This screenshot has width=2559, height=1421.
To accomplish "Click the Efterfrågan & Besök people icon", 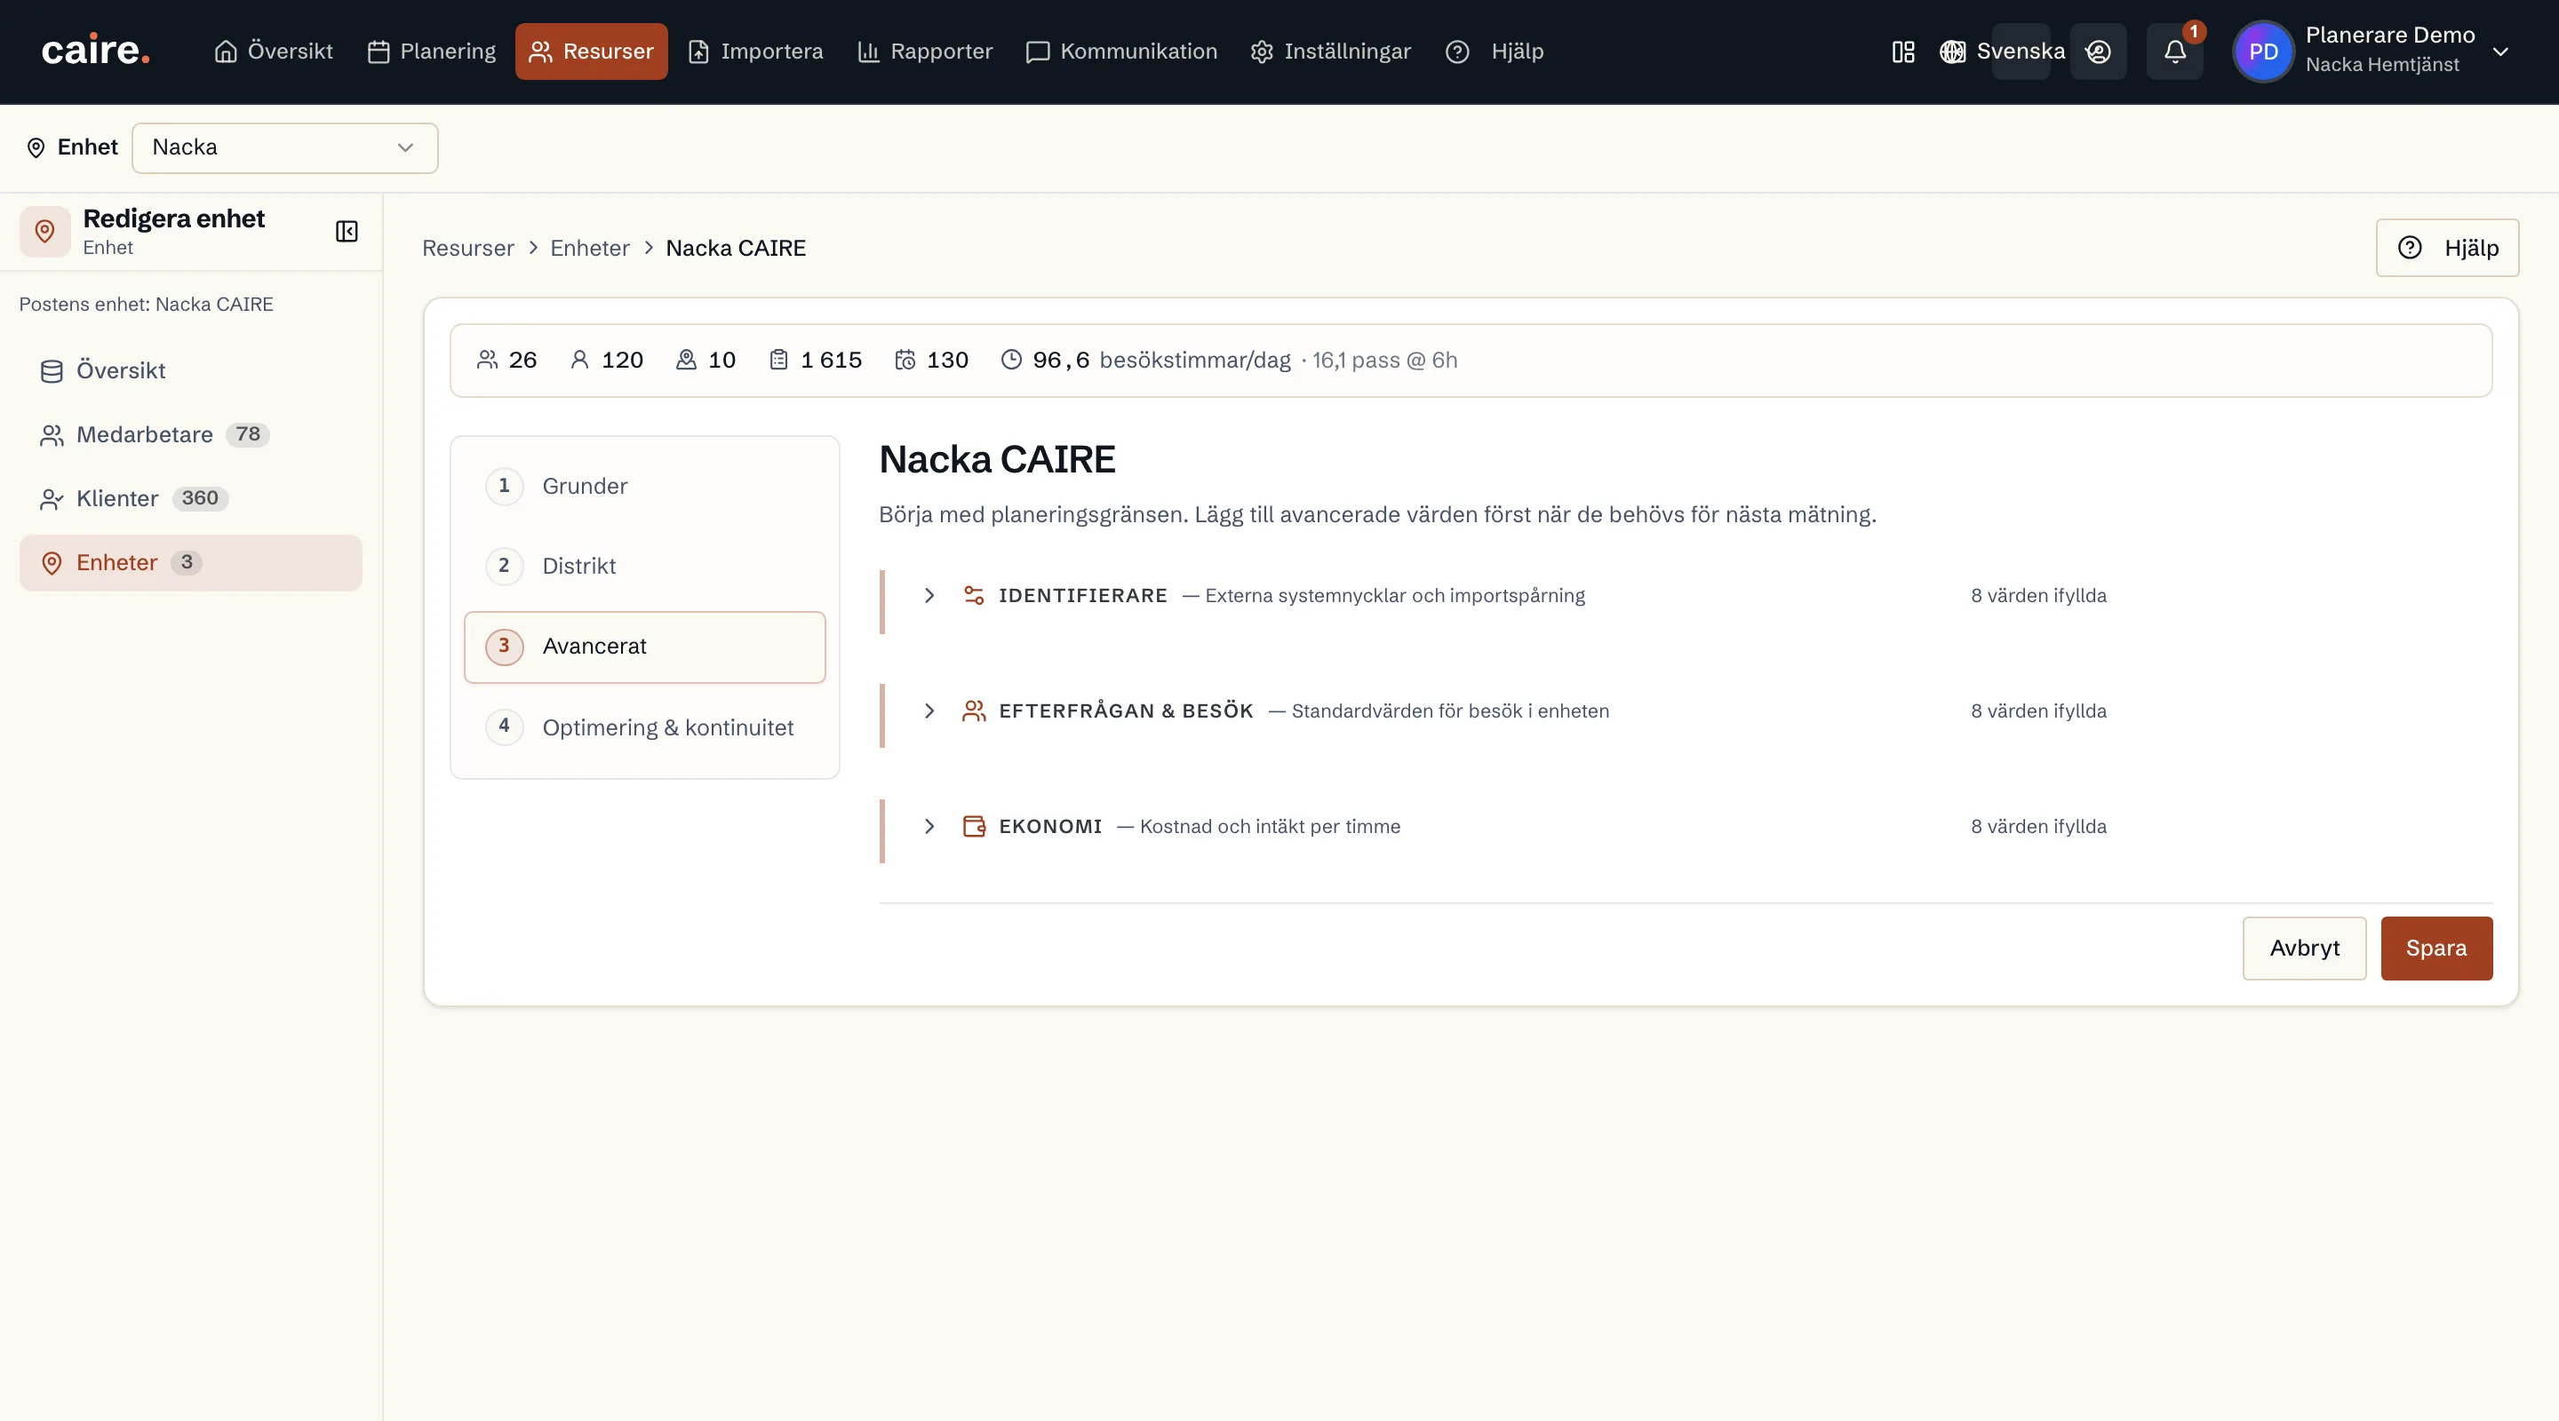I will [974, 711].
